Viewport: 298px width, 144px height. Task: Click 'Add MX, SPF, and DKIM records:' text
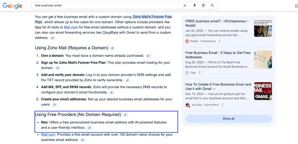point(66,87)
